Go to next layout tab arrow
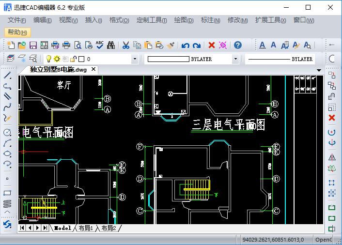Image resolution: width=342 pixels, height=245 pixels. [x=37, y=228]
